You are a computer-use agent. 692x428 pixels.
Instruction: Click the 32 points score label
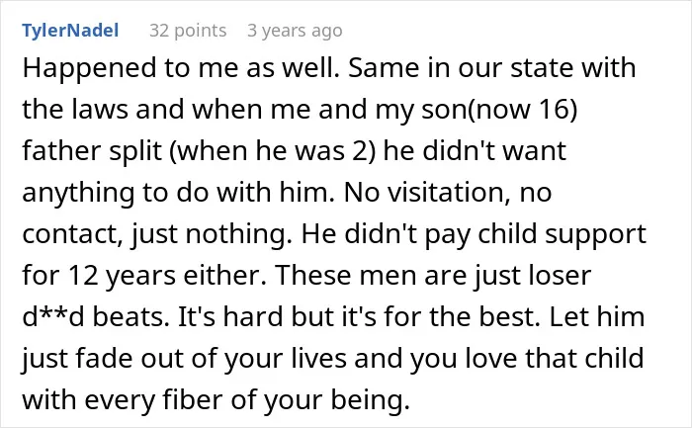(x=188, y=31)
